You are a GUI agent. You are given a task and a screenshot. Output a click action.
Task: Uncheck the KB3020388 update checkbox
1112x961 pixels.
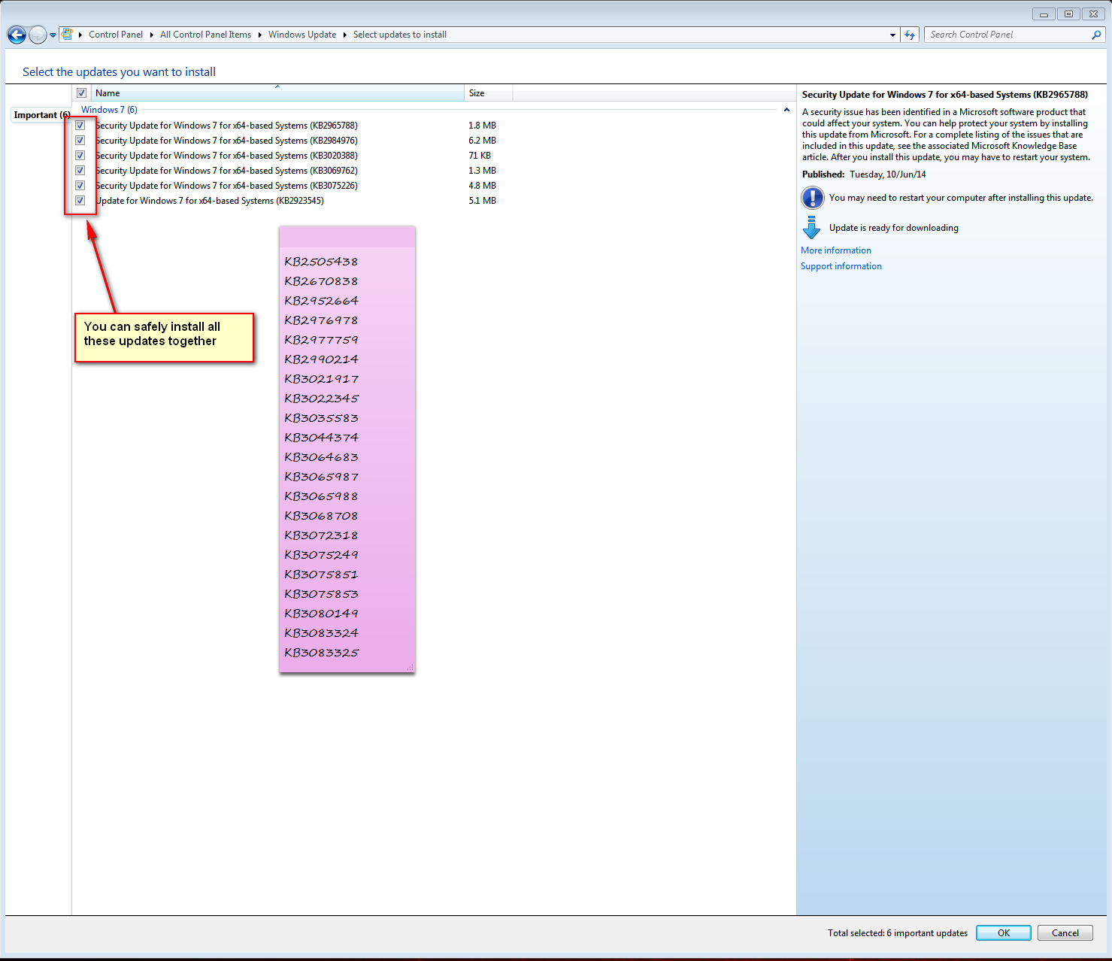point(80,156)
